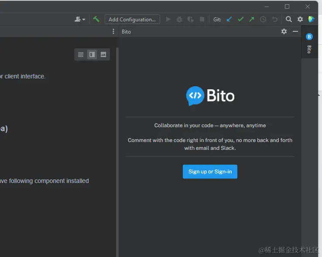Screen dimensions: 322x257
Task: Build project with hammer icon
Action: [96, 19]
